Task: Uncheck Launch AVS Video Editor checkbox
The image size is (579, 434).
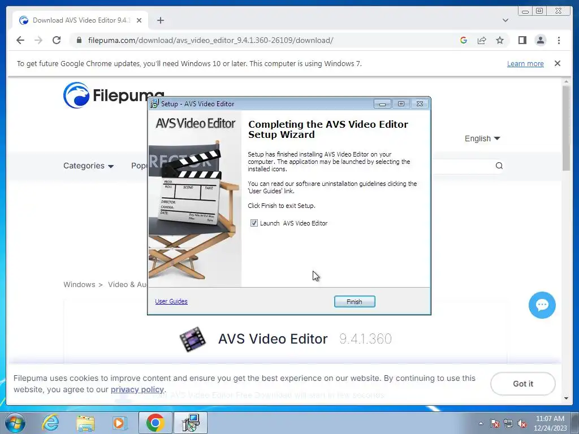Action: [x=254, y=223]
